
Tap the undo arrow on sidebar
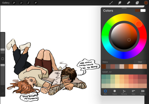[x=3, y=89]
